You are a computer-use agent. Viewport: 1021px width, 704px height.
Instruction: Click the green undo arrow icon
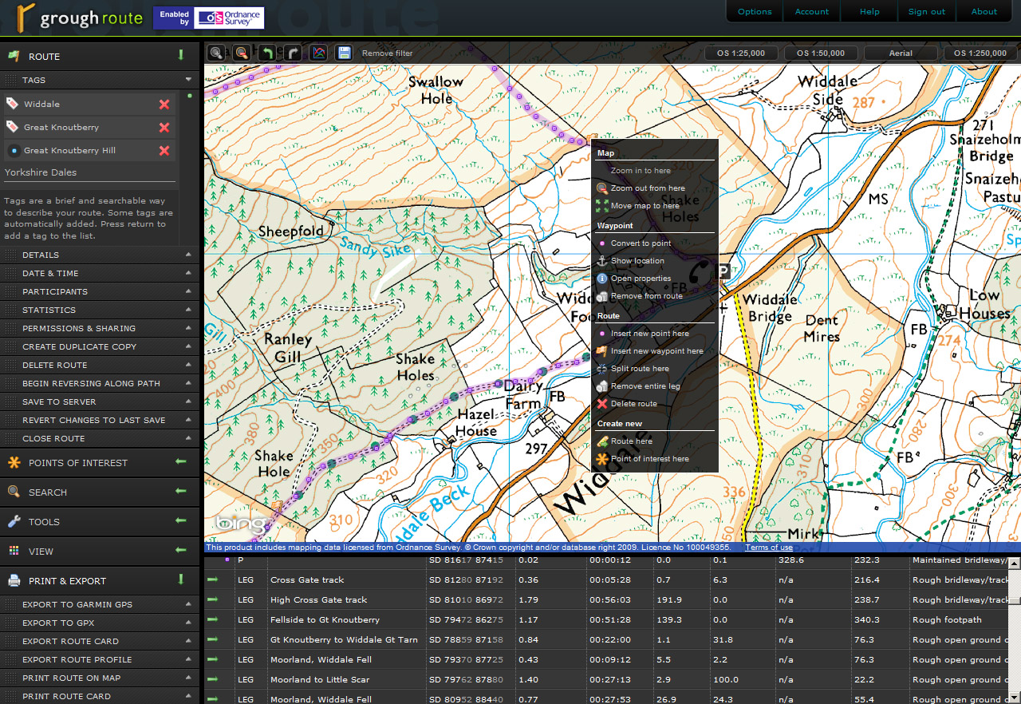pyautogui.click(x=266, y=53)
